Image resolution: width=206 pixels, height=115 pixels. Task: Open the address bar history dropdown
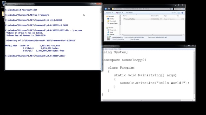pos(169,9)
